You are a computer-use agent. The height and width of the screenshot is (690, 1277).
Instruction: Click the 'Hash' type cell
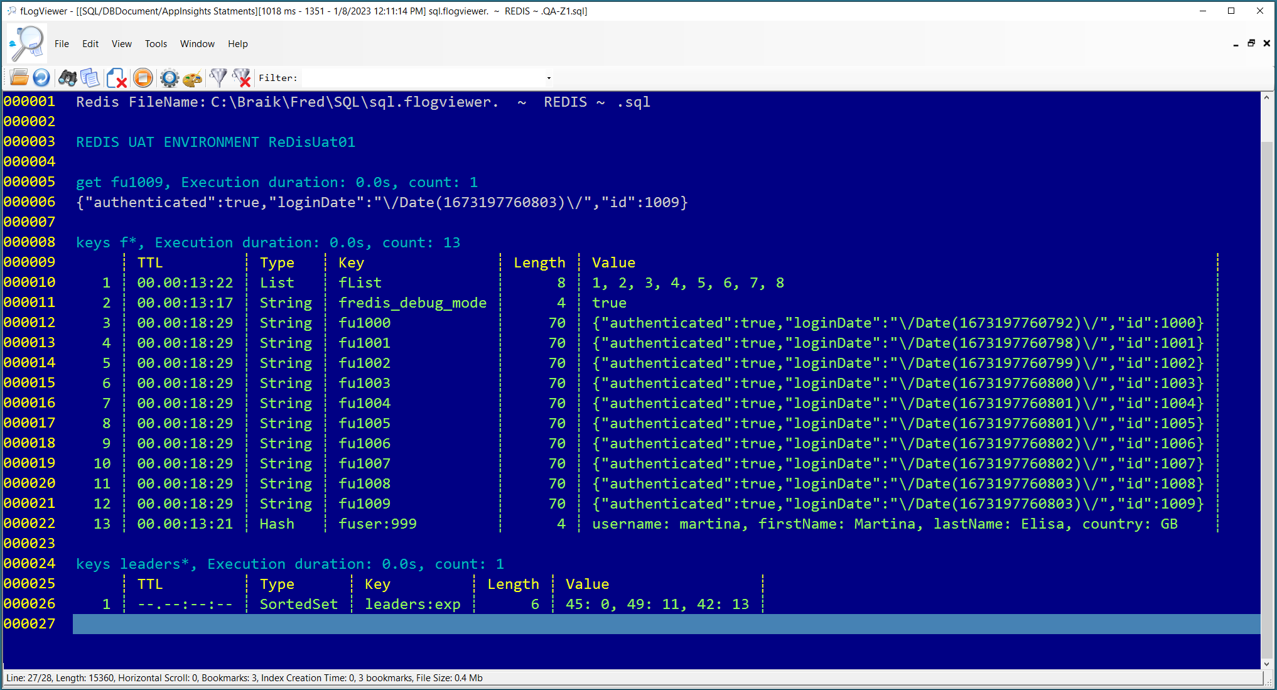click(277, 524)
